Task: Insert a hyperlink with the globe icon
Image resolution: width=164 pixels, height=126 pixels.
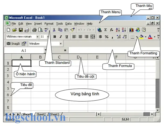Action: 99,30
